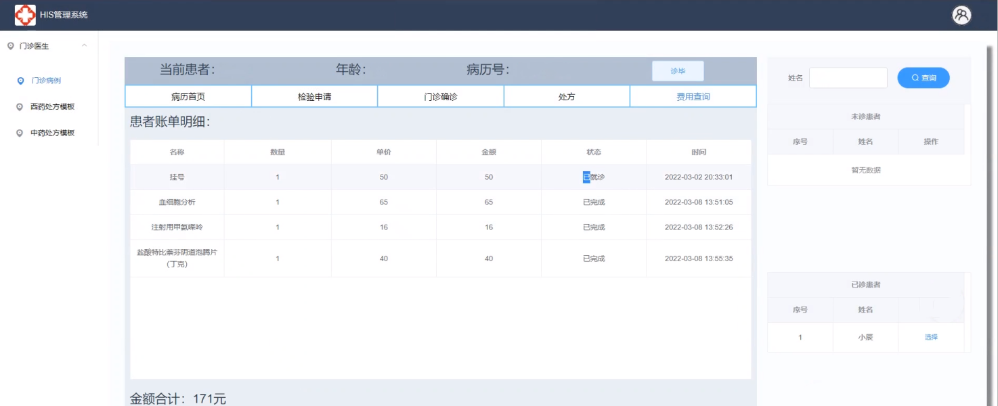998x406 pixels.
Task: Go to the 处方 tab
Action: pyautogui.click(x=567, y=97)
